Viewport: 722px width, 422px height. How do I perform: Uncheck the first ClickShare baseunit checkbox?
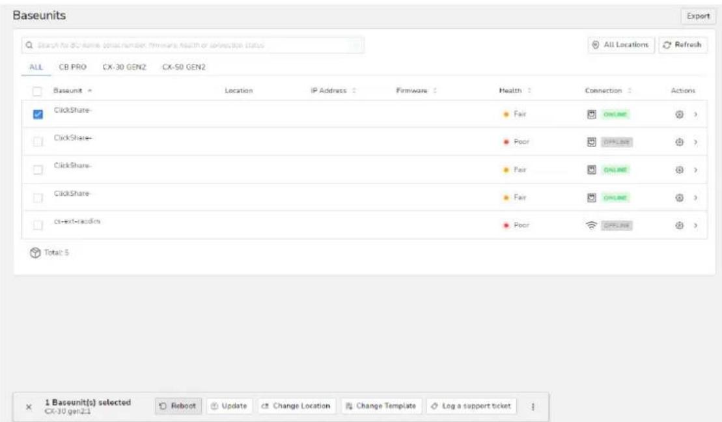point(38,114)
